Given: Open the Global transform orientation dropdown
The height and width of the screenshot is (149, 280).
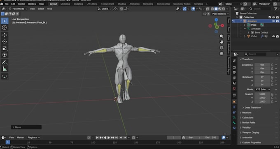Looking at the screenshot, I should [105, 9].
